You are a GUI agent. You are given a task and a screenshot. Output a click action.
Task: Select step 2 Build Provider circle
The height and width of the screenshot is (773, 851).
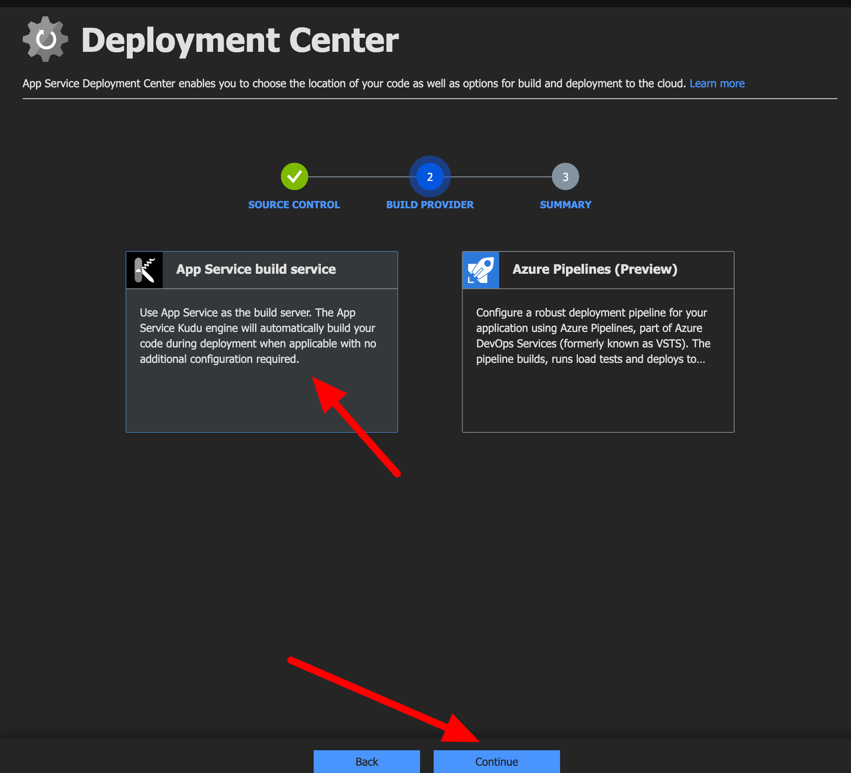[430, 176]
